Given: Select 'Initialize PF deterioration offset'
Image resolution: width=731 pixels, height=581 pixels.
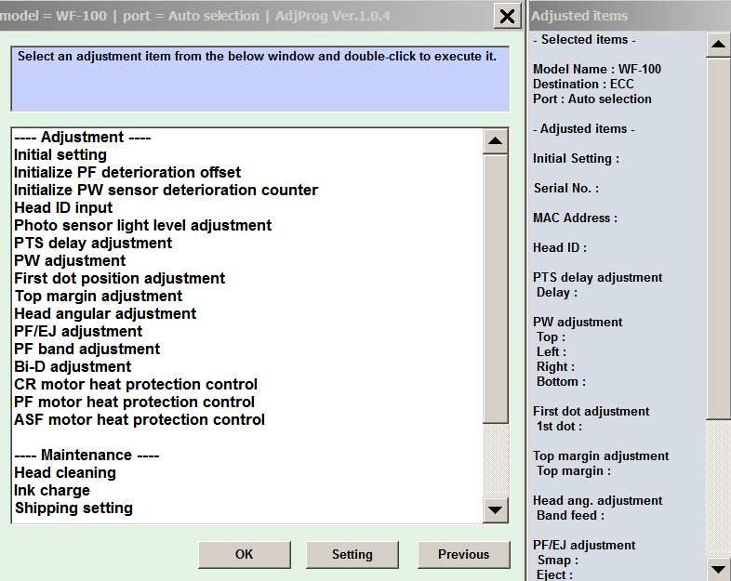Looking at the screenshot, I should point(127,172).
